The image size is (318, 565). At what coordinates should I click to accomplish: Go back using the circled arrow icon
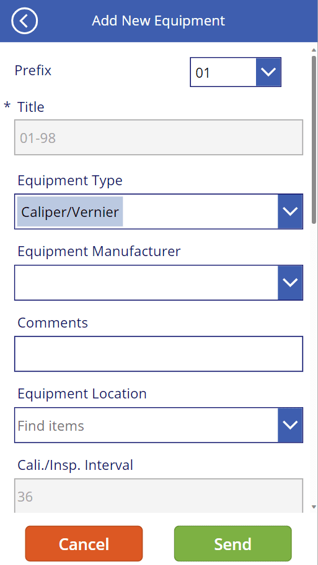point(24,21)
